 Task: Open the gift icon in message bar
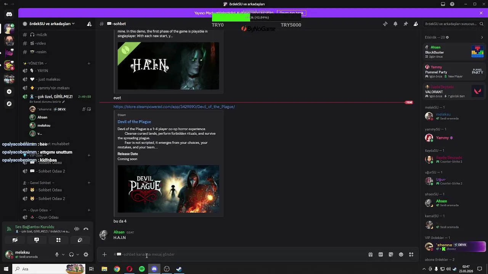click(x=370, y=255)
